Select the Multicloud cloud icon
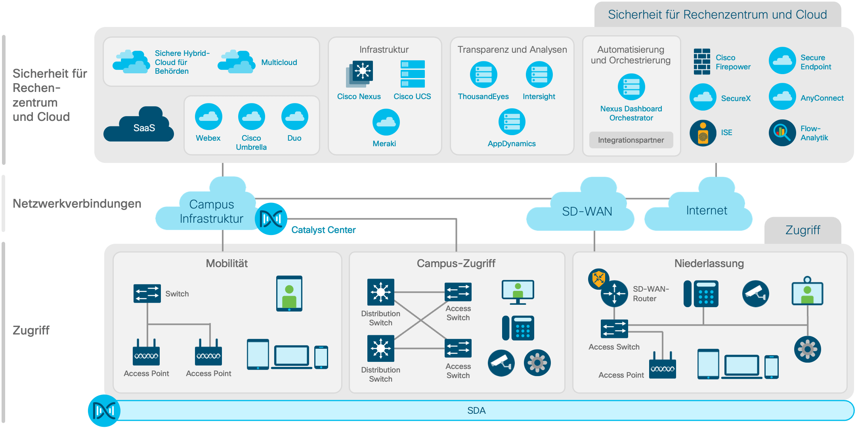The image size is (856, 428). (x=237, y=61)
